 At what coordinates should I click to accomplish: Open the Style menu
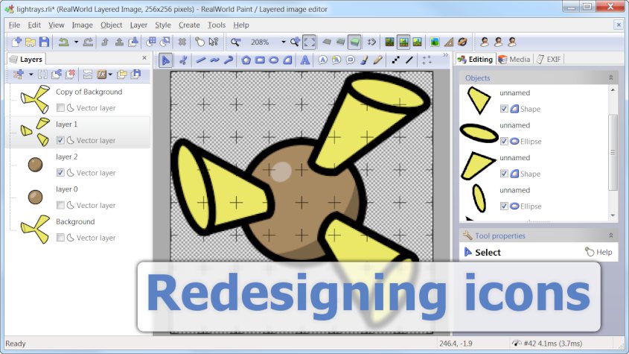pos(163,25)
